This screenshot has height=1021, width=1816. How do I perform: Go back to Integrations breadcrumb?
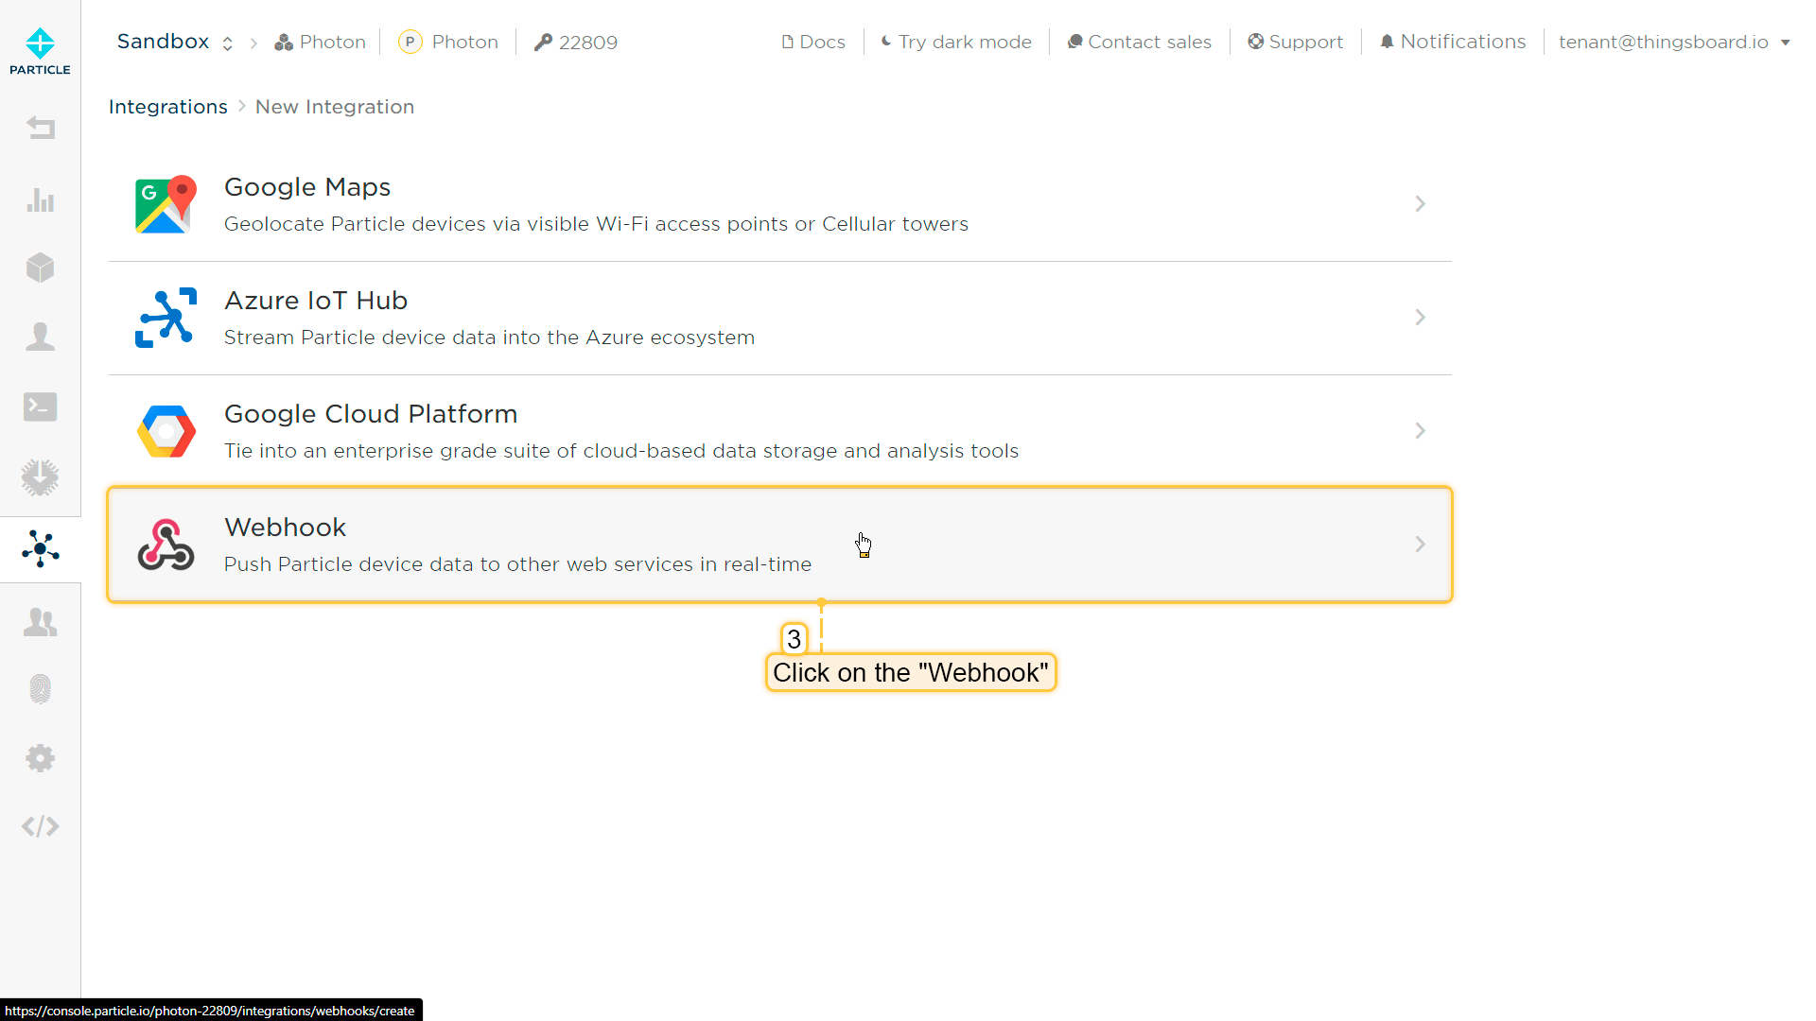tap(168, 107)
